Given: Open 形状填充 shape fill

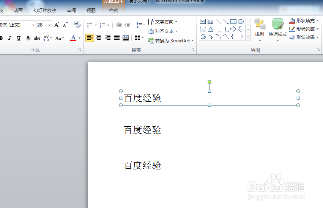Looking at the screenshot, I should [x=304, y=20].
